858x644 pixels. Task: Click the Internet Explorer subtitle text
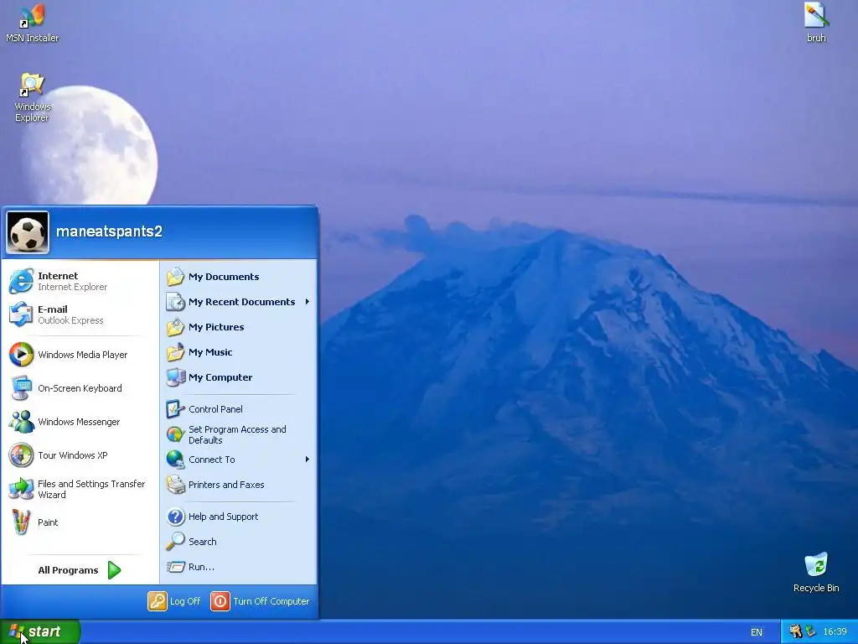[x=72, y=287]
